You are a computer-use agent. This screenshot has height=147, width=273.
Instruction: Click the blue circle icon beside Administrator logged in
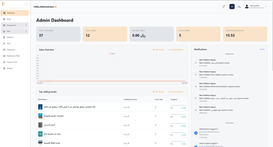pos(196,133)
